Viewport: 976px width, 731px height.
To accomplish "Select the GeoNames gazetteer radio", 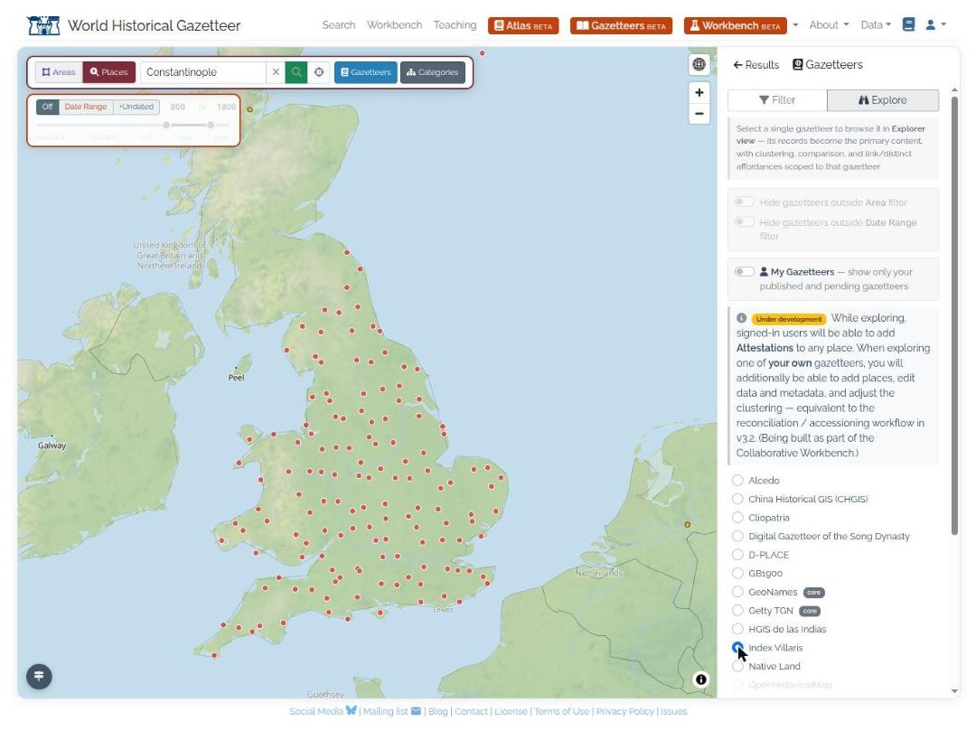I will pyautogui.click(x=737, y=592).
